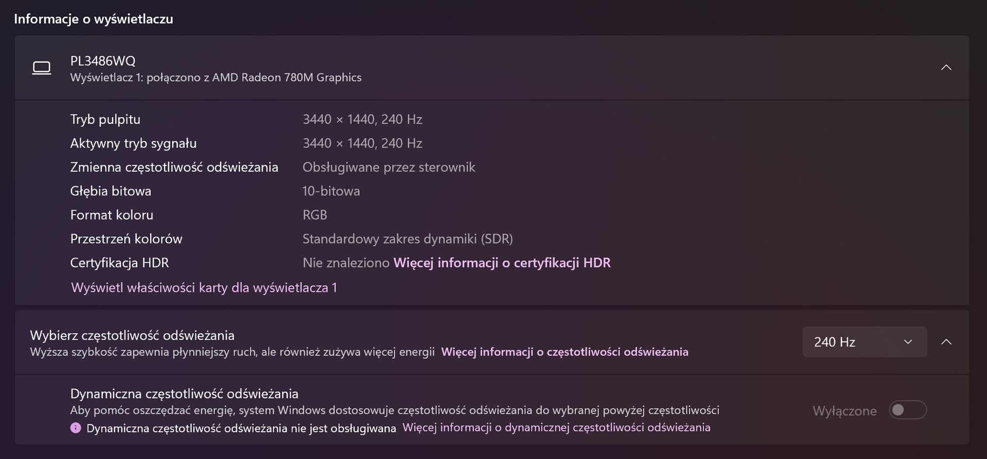Click the Wyłączone label beside the switch
Screen dimensions: 987x459
844,411
